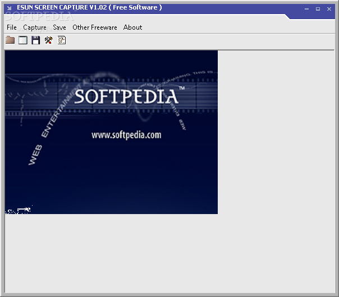Open the Capture menu
The height and width of the screenshot is (297, 339).
tap(35, 27)
